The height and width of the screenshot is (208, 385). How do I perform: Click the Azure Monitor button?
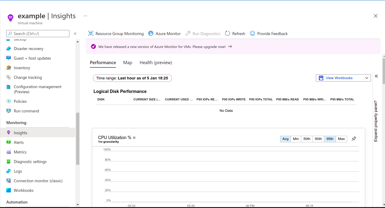tap(164, 34)
